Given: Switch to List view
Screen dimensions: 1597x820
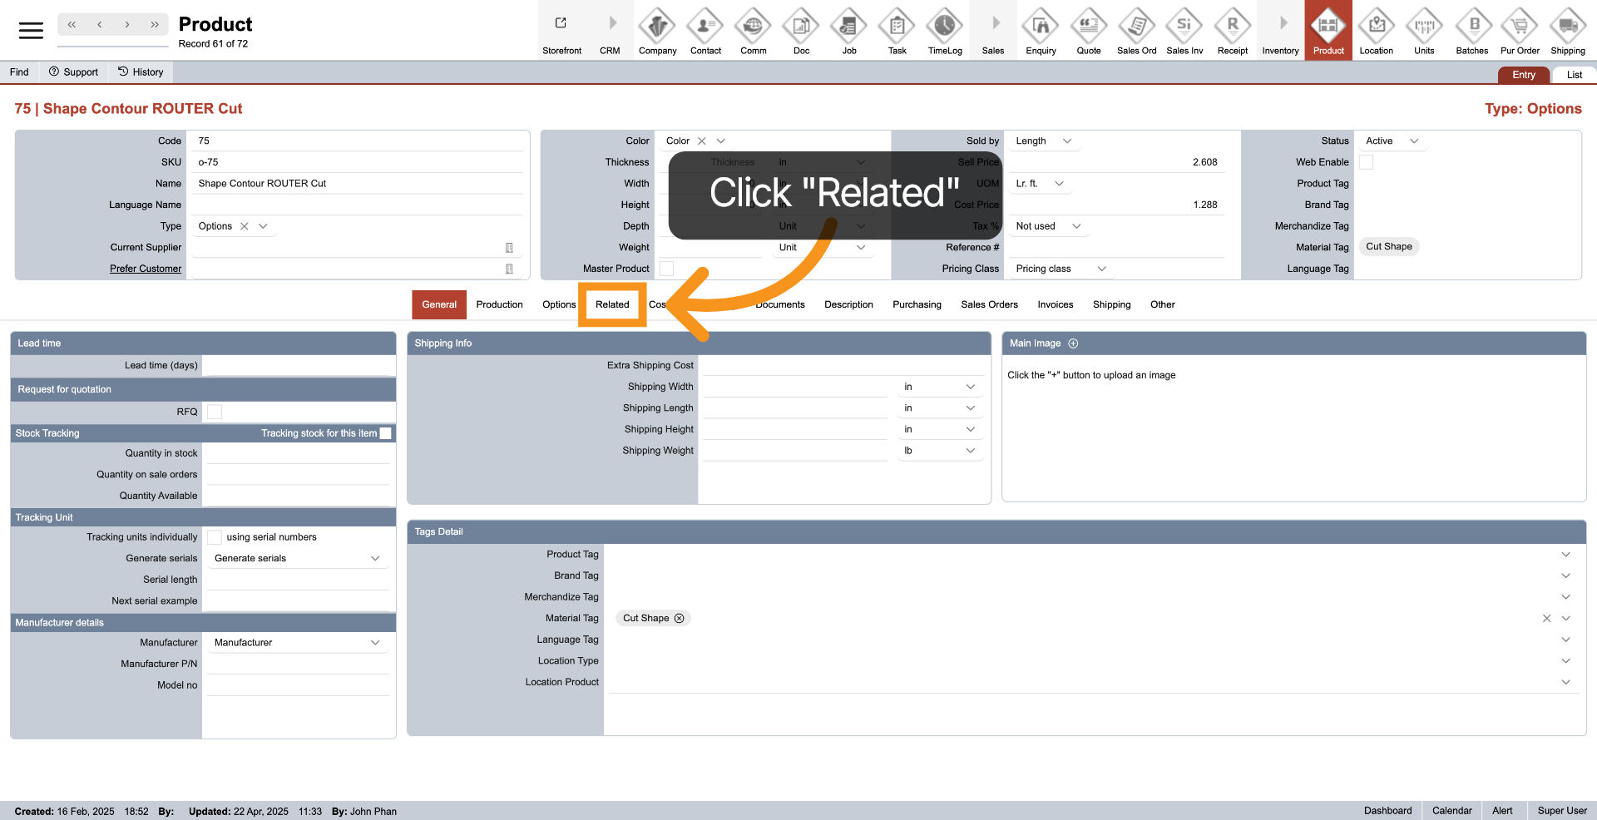Looking at the screenshot, I should tap(1574, 75).
